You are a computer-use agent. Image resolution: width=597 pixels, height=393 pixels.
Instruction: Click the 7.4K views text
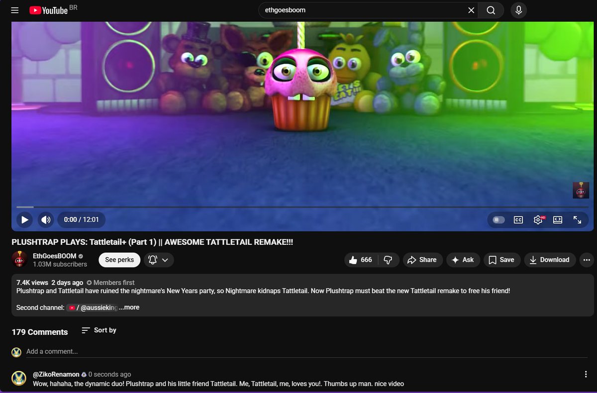(31, 283)
